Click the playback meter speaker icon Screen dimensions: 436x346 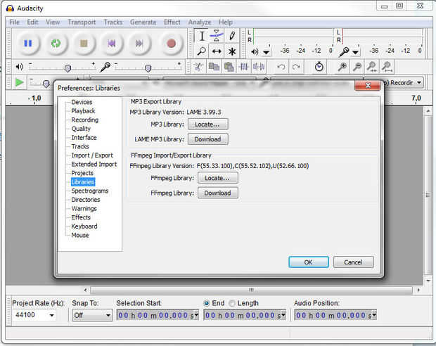click(x=255, y=52)
